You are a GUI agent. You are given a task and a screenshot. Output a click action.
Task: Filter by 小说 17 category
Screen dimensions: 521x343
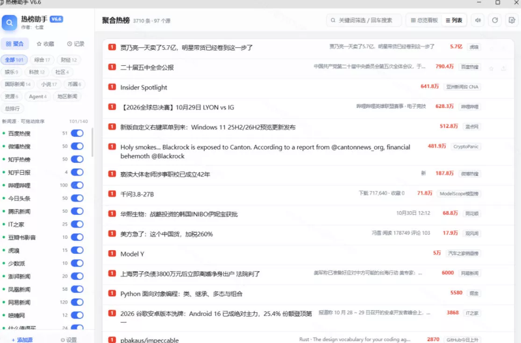49,84
